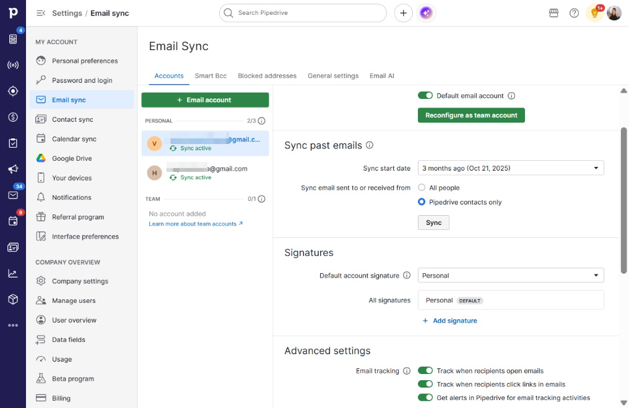Open Learn more about team accounts link
The height and width of the screenshot is (408, 629).
[196, 224]
